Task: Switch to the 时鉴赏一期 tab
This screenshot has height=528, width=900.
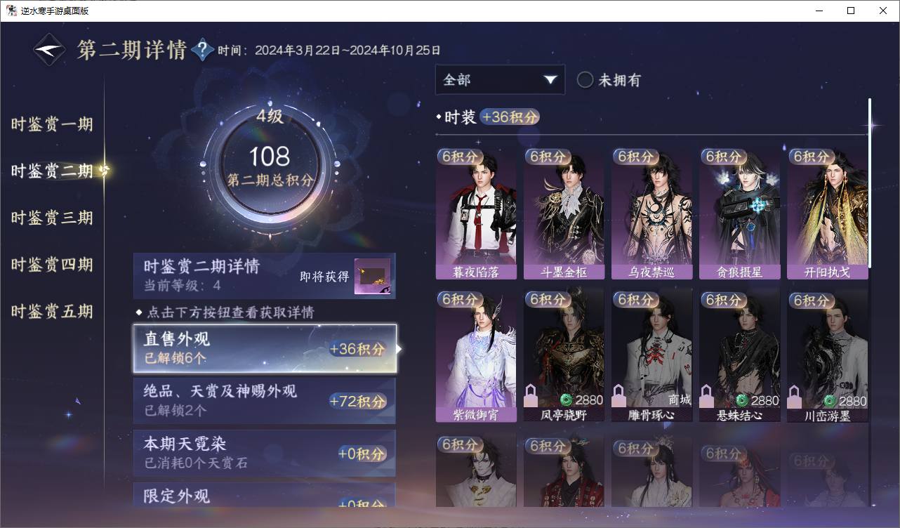Action: click(x=52, y=124)
